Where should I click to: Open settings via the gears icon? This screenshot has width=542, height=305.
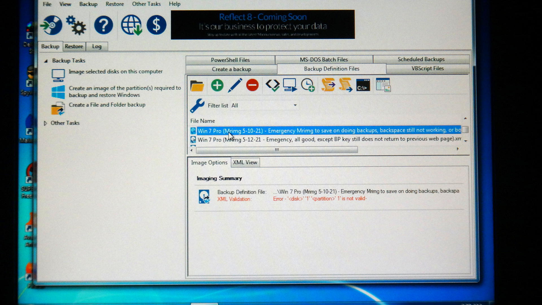[x=76, y=25]
